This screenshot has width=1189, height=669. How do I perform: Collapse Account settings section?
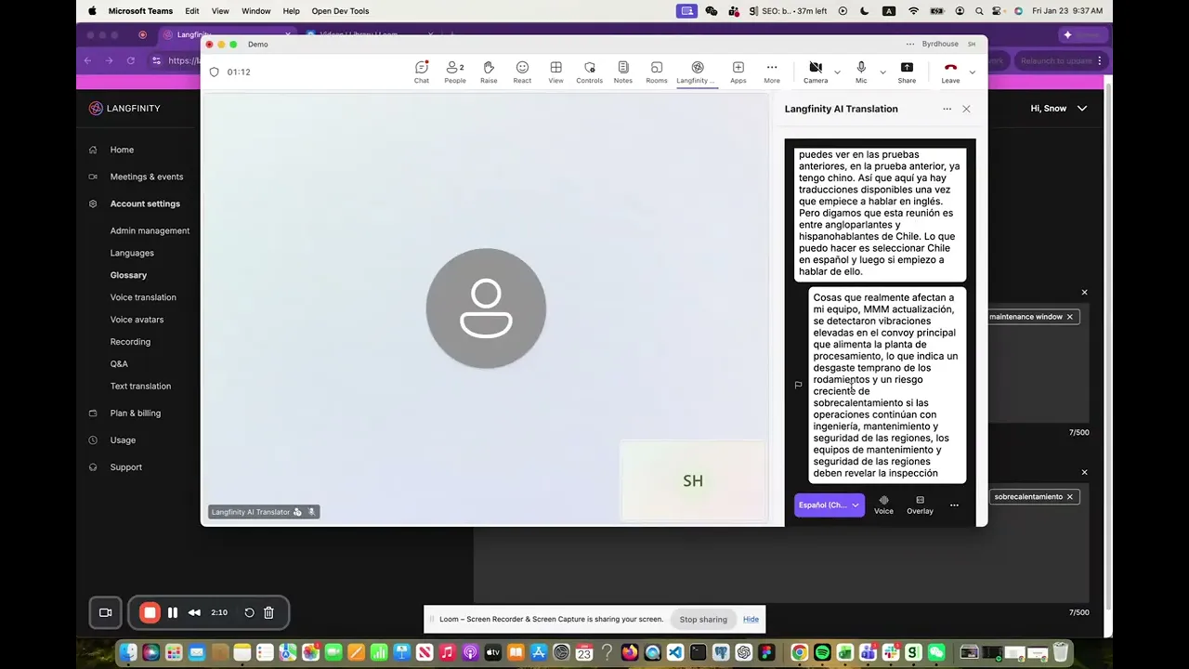click(145, 203)
